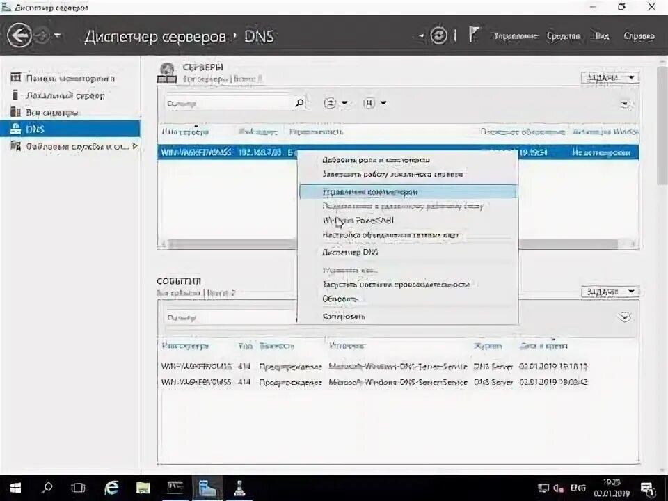Click the network tray icon
668x501 pixels.
coord(543,488)
